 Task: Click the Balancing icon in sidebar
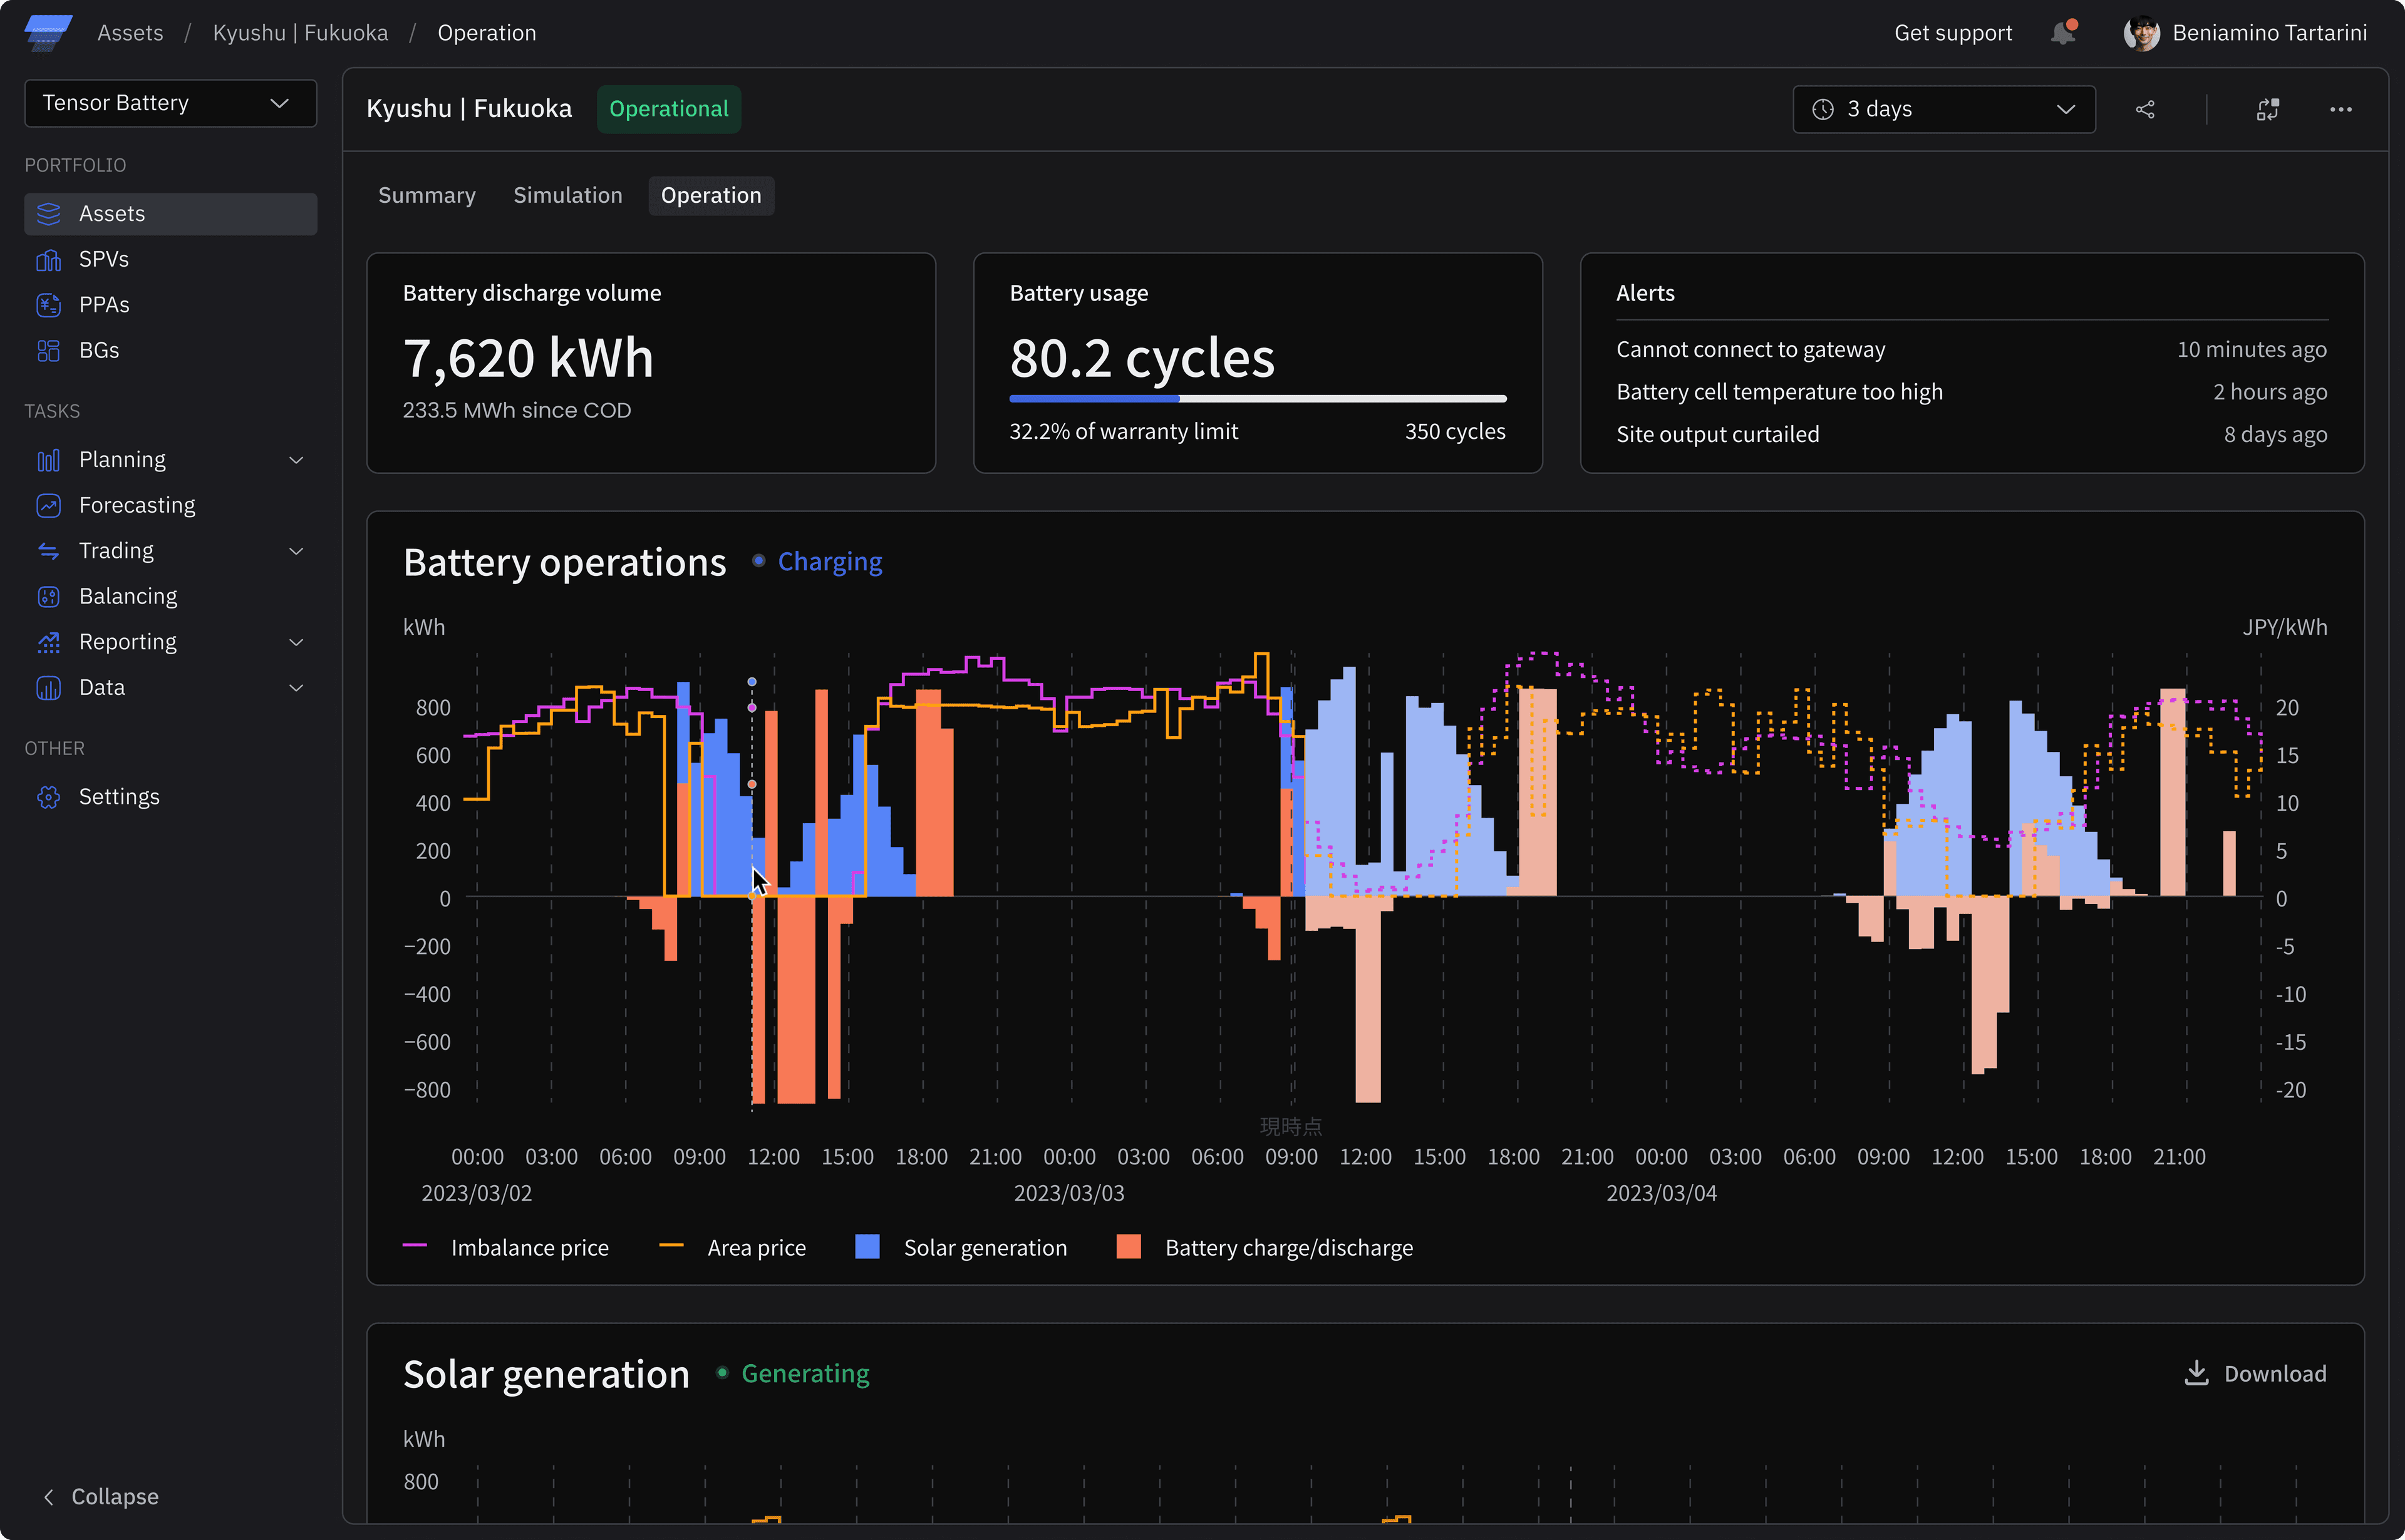(48, 596)
